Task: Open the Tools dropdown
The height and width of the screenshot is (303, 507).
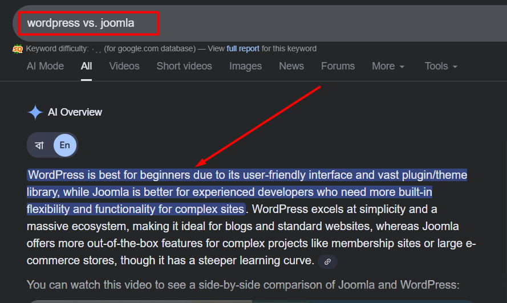Action: click(x=441, y=66)
